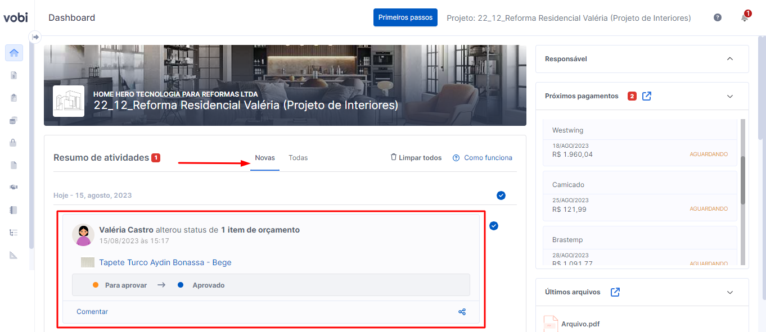This screenshot has height=332, width=766.
Task: Open the blank file icon in sidebar
Action: (x=14, y=165)
